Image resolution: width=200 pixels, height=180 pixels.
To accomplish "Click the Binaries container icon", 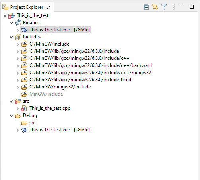I will click(x=18, y=23).
